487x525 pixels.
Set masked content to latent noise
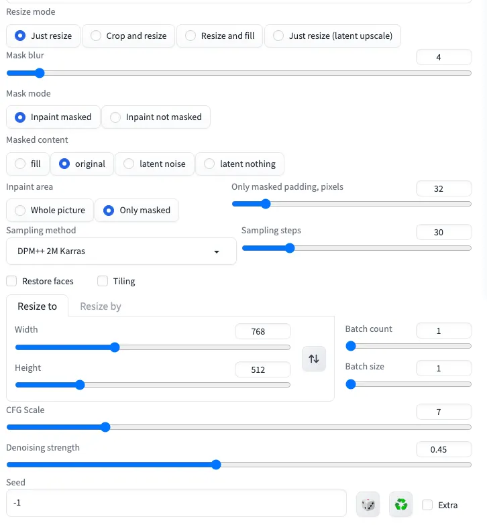154,164
